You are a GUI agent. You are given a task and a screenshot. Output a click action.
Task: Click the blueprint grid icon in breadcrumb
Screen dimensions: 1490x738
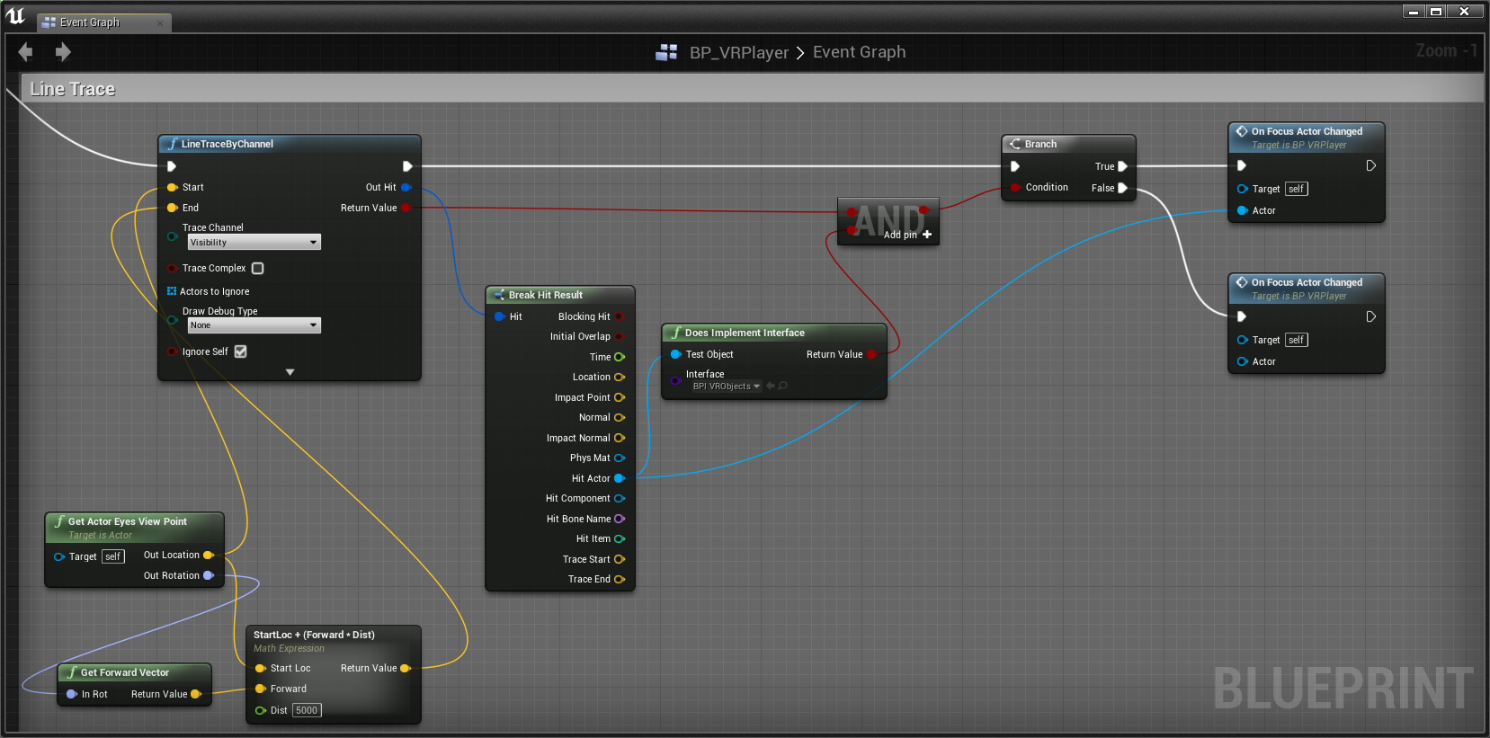(x=666, y=52)
